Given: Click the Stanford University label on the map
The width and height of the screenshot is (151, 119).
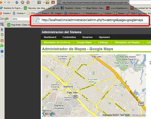Looking at the screenshot, I should click(59, 107).
